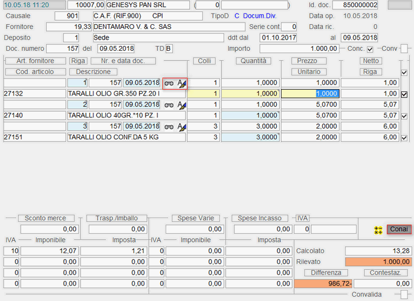Click the Docum.Div. document type link

point(260,16)
